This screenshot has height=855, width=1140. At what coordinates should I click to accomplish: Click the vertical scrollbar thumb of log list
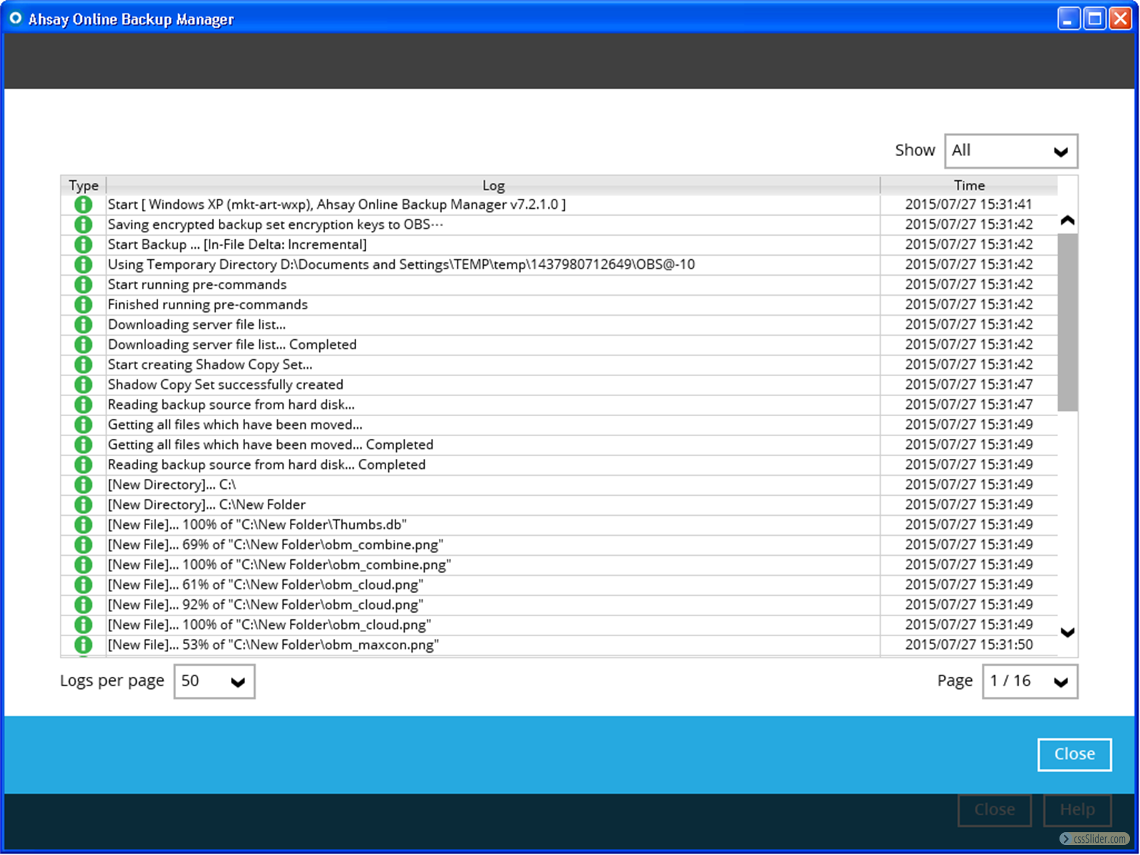pos(1067,322)
